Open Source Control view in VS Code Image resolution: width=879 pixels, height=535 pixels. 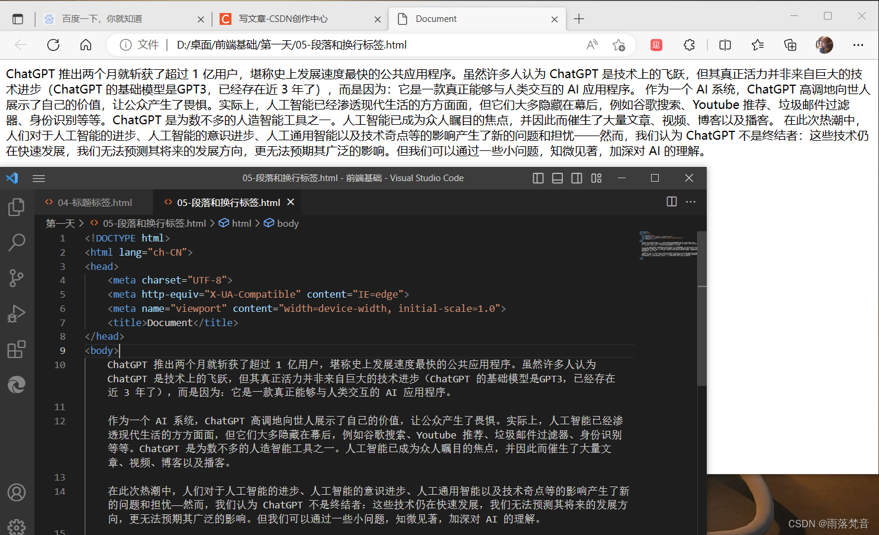pyautogui.click(x=17, y=278)
